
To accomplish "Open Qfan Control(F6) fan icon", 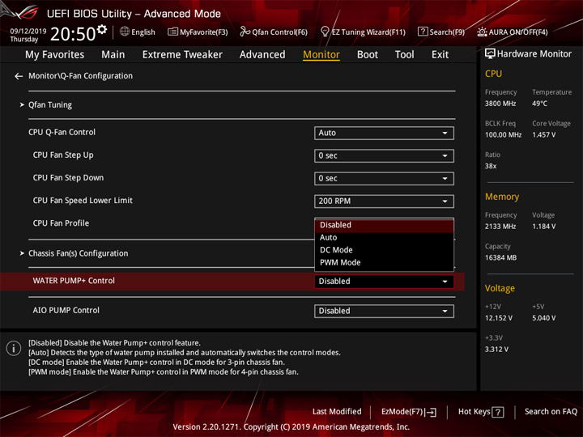I will point(245,32).
